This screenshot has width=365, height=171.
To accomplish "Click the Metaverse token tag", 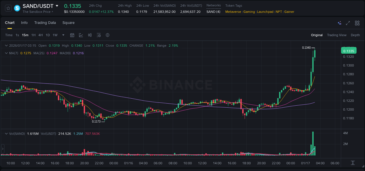I will [x=233, y=12].
